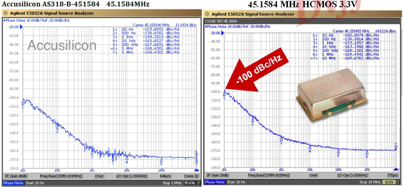Click the -180.0 axis label in the left plot
This screenshot has width=403, height=187.
point(15,168)
